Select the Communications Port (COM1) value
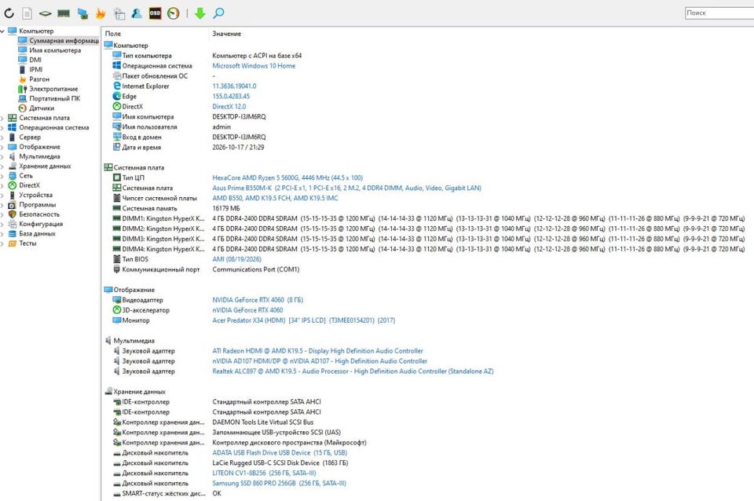The width and height of the screenshot is (754, 501). pos(256,269)
